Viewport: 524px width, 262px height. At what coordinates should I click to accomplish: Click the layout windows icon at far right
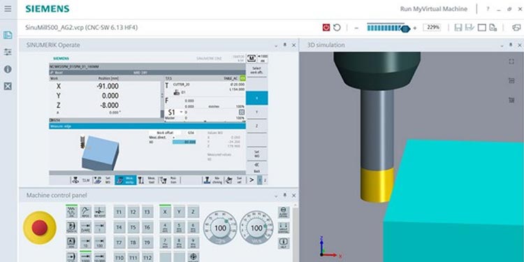[x=516, y=28]
